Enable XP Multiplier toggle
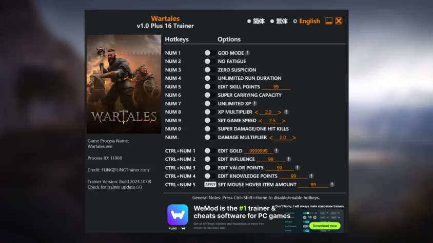The width and height of the screenshot is (433, 243). (210, 112)
